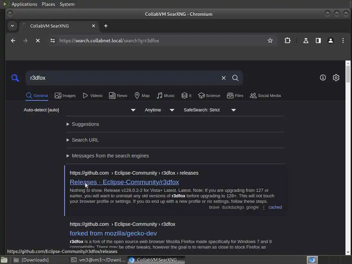Click the brave engine label

(x=214, y=207)
